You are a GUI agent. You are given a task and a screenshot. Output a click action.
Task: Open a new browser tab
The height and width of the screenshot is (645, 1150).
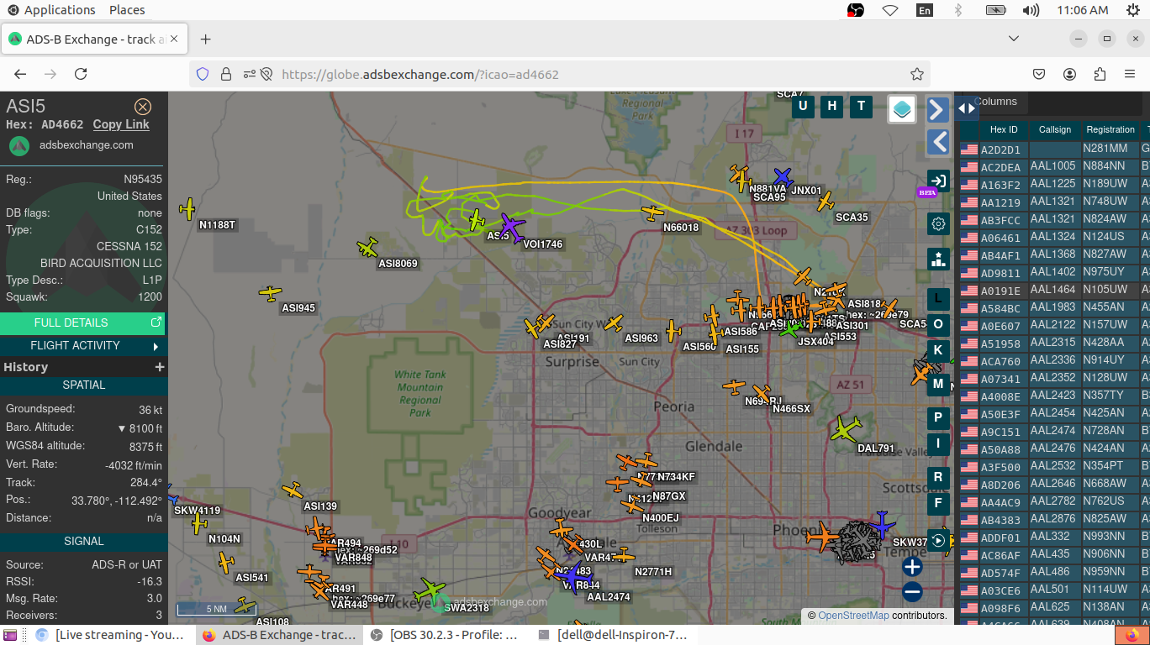[206, 39]
